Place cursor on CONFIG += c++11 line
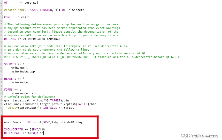The image size is (222, 140). coord(17,17)
